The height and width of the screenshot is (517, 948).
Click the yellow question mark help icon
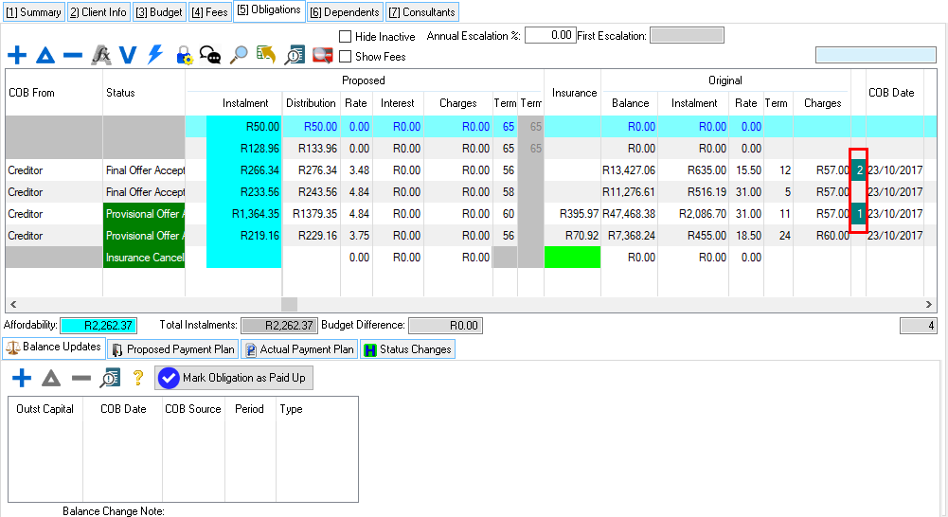137,378
